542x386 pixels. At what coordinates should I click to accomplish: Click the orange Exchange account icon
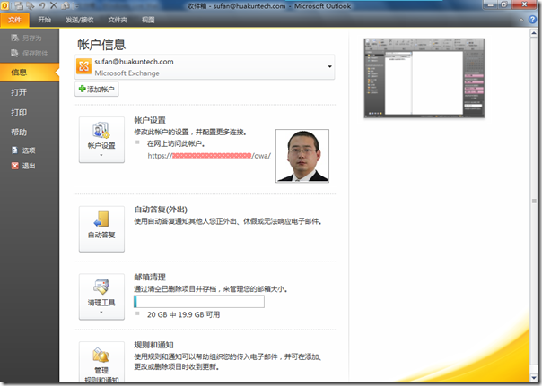pyautogui.click(x=83, y=66)
